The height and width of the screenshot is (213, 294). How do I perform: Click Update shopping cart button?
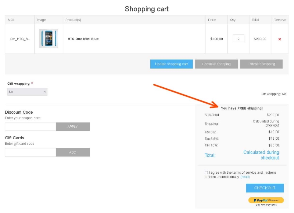point(171,64)
